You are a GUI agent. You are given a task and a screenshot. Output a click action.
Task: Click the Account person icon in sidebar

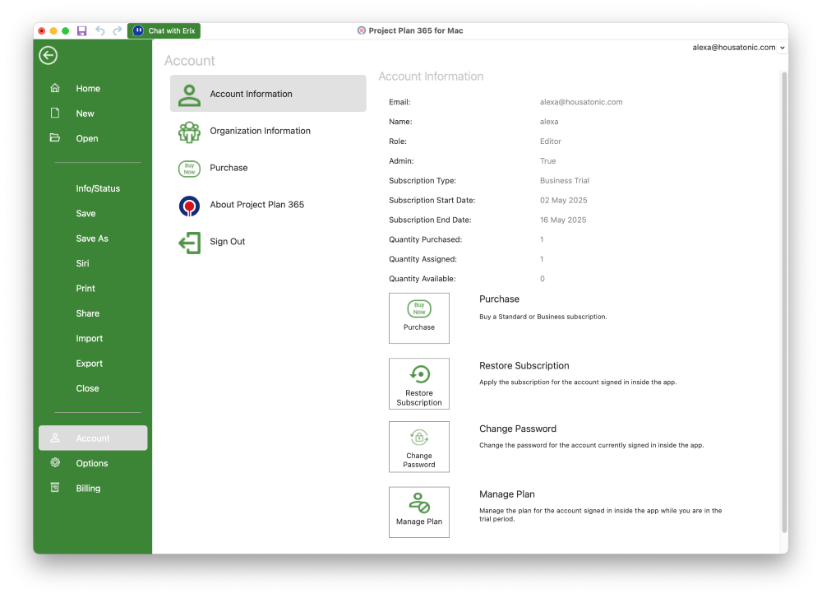(x=55, y=438)
